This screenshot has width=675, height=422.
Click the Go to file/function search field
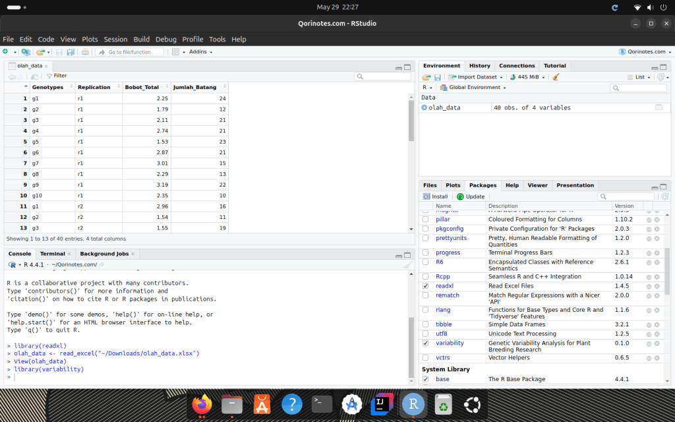[129, 52]
